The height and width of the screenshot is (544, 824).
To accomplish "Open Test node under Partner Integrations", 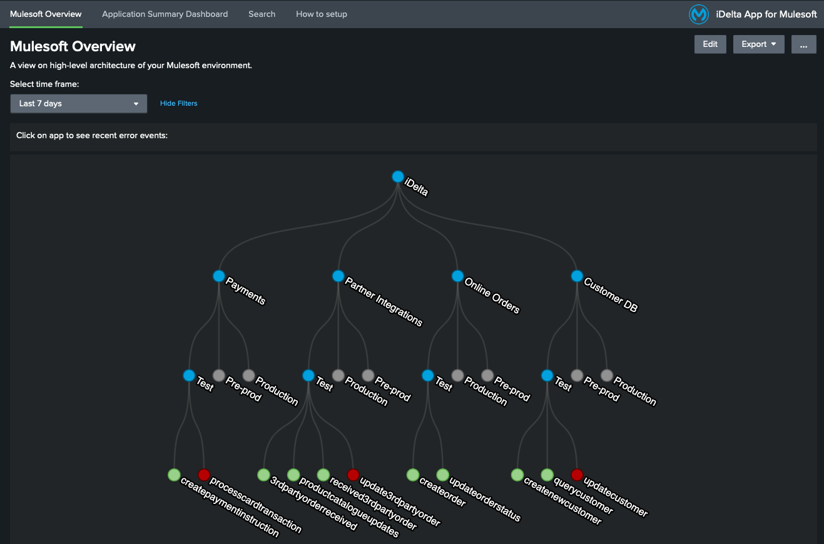I will 308,375.
